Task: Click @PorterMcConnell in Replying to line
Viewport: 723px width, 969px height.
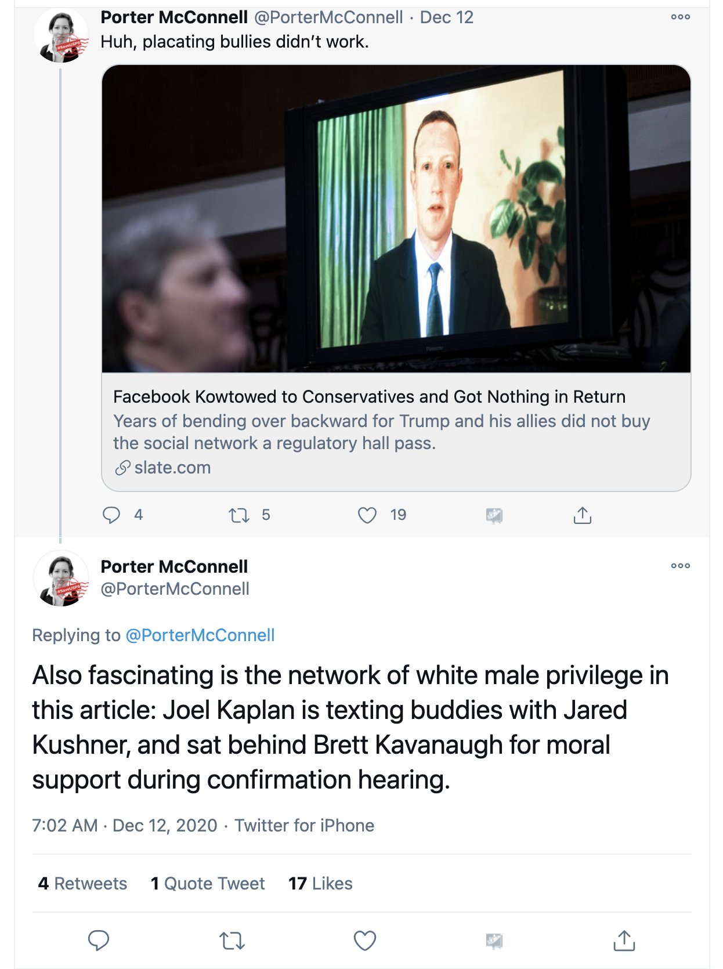Action: click(200, 635)
